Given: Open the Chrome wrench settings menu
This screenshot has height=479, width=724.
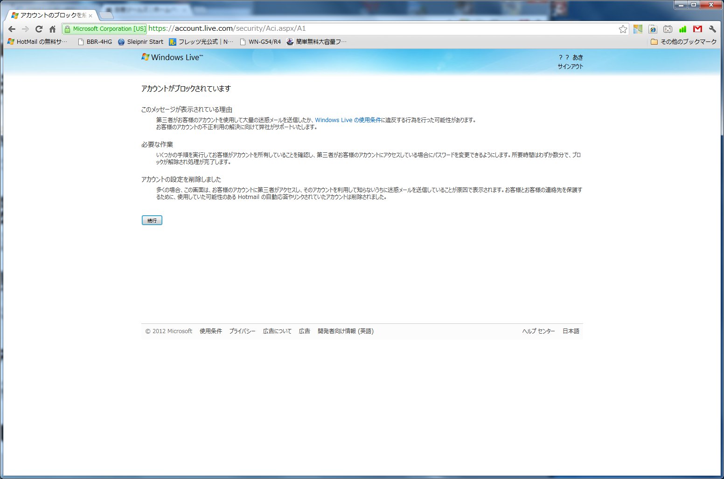Looking at the screenshot, I should click(x=712, y=29).
